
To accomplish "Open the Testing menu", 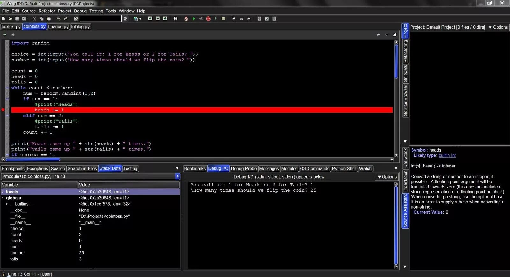I will pyautogui.click(x=96, y=11).
